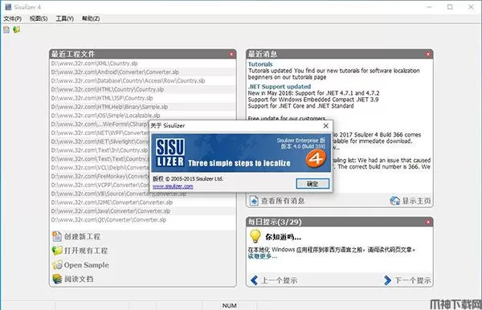Click the SISULIZER logo in About dialog
Viewport: 482px width, 310px height.
pyautogui.click(x=170, y=153)
